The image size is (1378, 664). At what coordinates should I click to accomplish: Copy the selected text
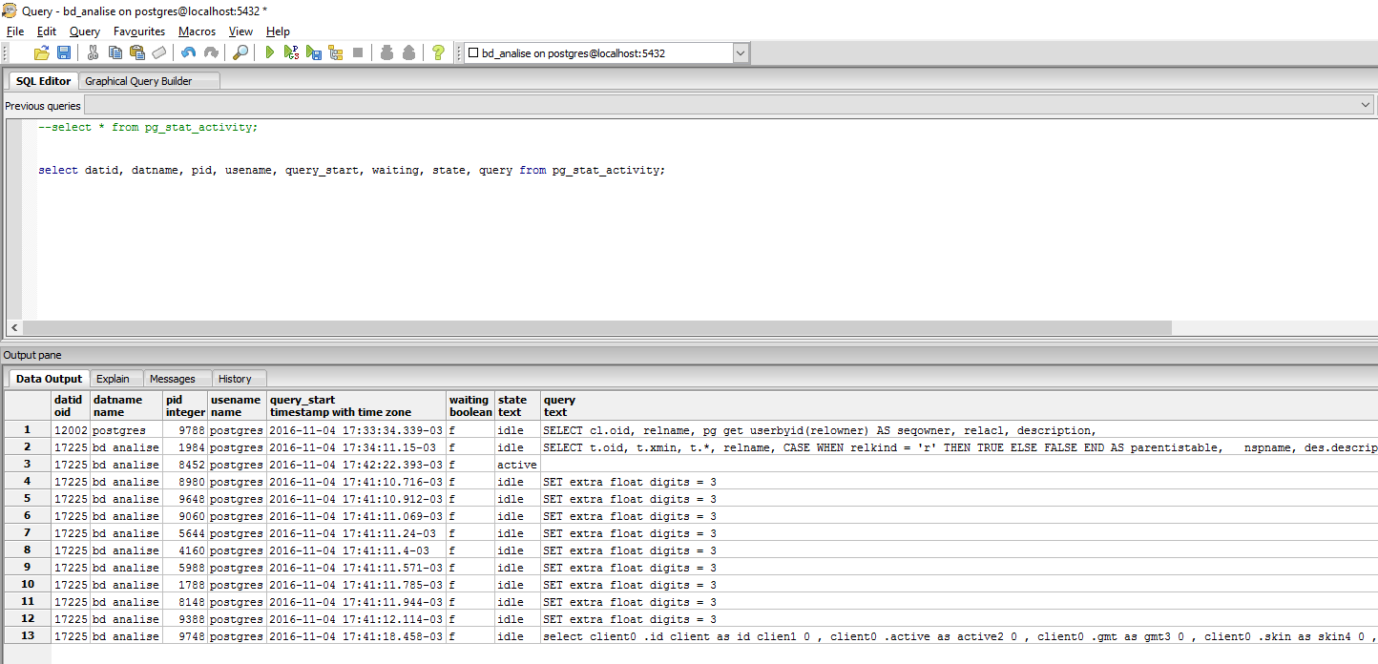115,52
